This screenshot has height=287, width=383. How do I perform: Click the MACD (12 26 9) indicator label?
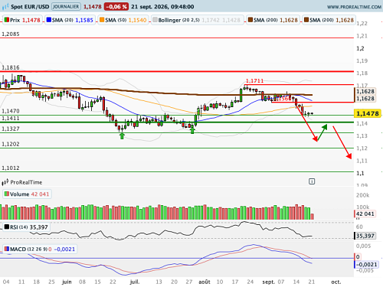[40, 249]
